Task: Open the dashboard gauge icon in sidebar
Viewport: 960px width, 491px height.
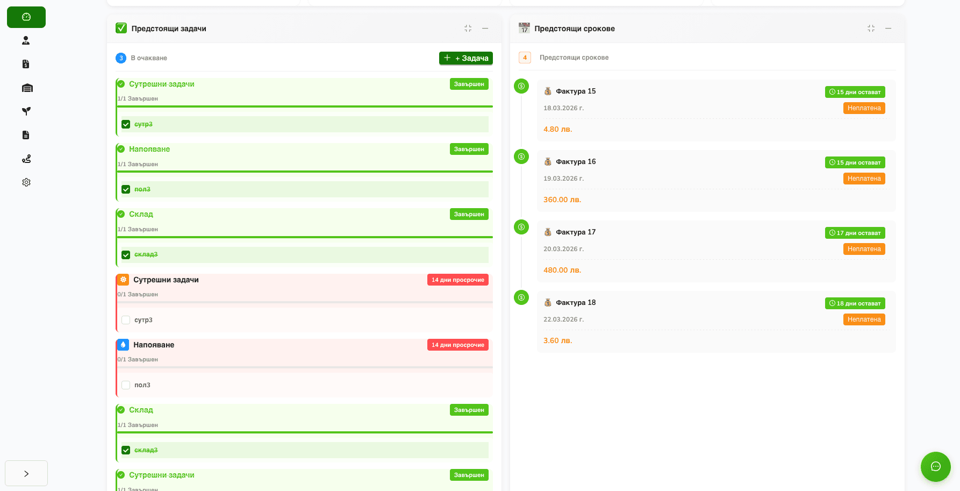Action: coord(26,17)
